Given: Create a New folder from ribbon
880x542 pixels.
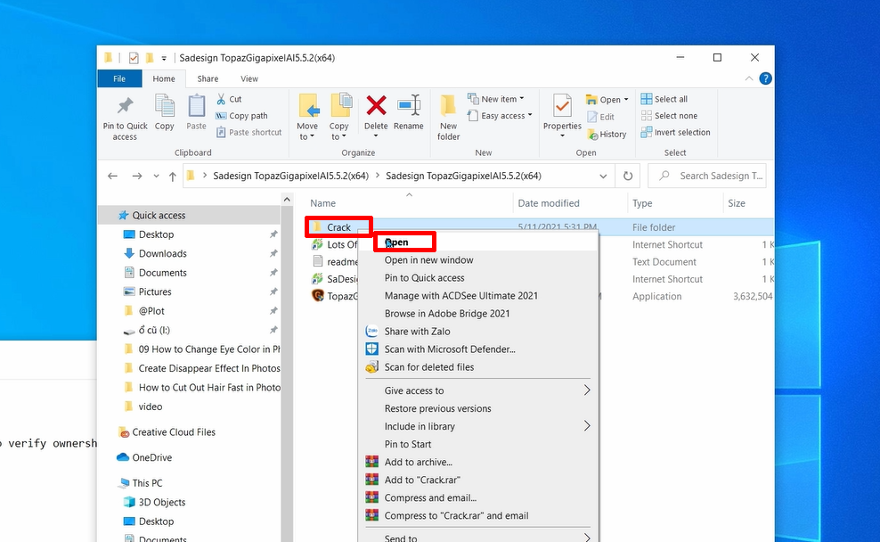Looking at the screenshot, I should [x=448, y=117].
